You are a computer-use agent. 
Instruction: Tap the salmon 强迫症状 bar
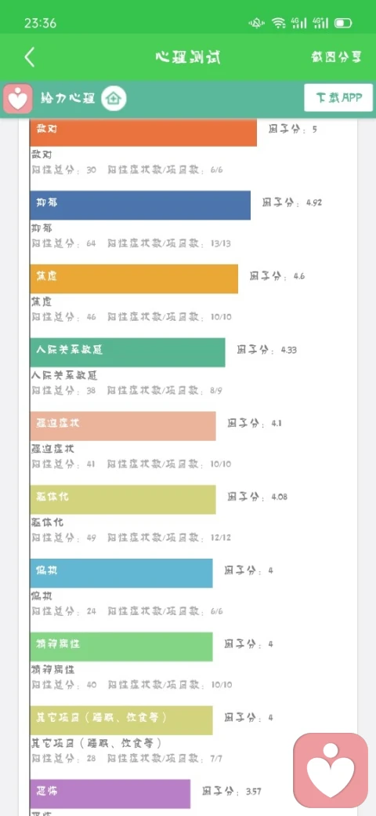click(123, 426)
